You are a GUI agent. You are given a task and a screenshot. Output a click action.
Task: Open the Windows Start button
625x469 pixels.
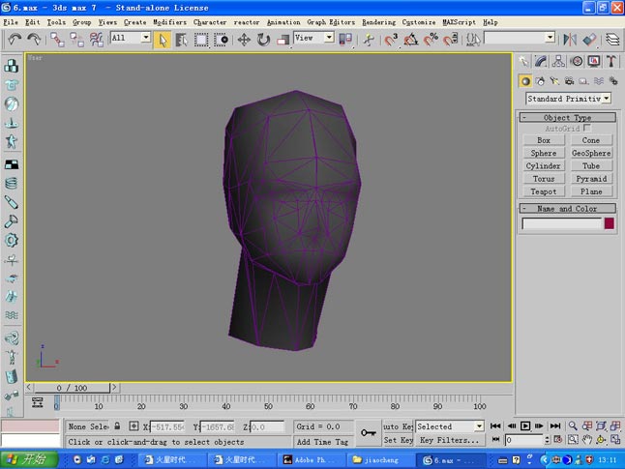click(x=27, y=459)
